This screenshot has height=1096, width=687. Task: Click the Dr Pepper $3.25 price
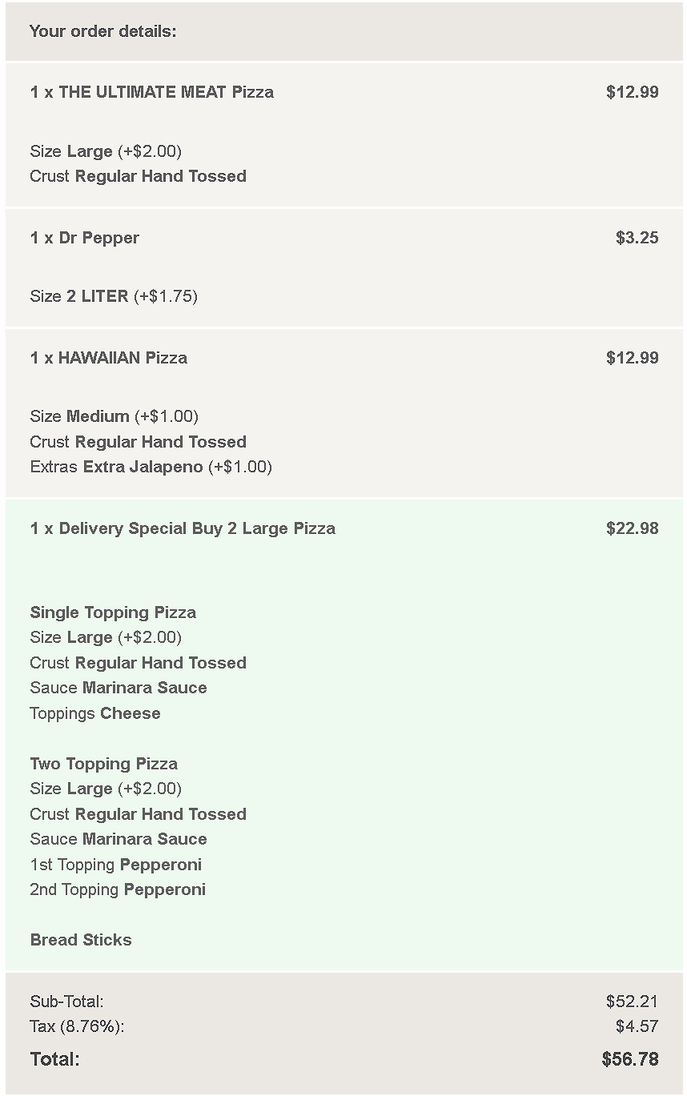(637, 238)
